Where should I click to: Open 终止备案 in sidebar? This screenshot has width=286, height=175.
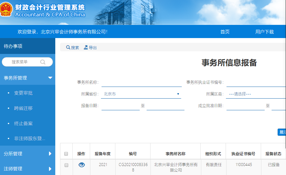tap(23, 123)
